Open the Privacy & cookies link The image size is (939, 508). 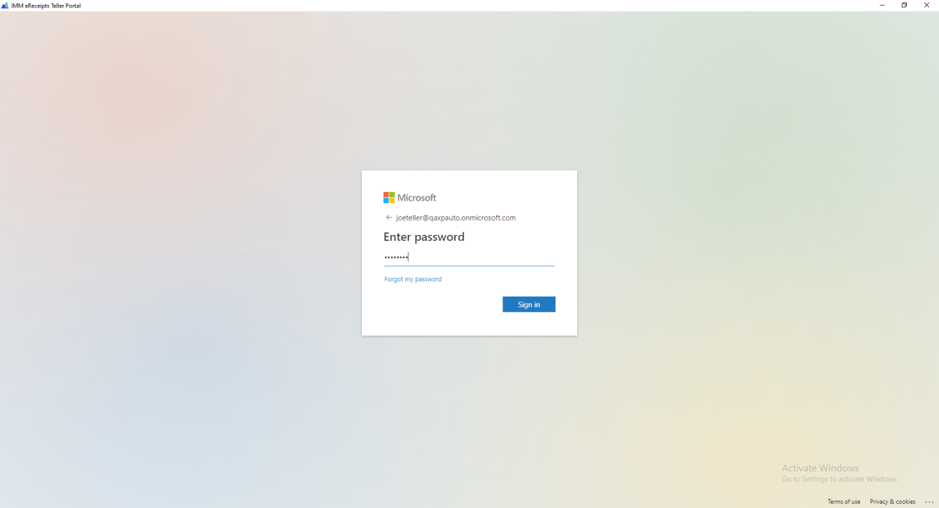pyautogui.click(x=892, y=502)
